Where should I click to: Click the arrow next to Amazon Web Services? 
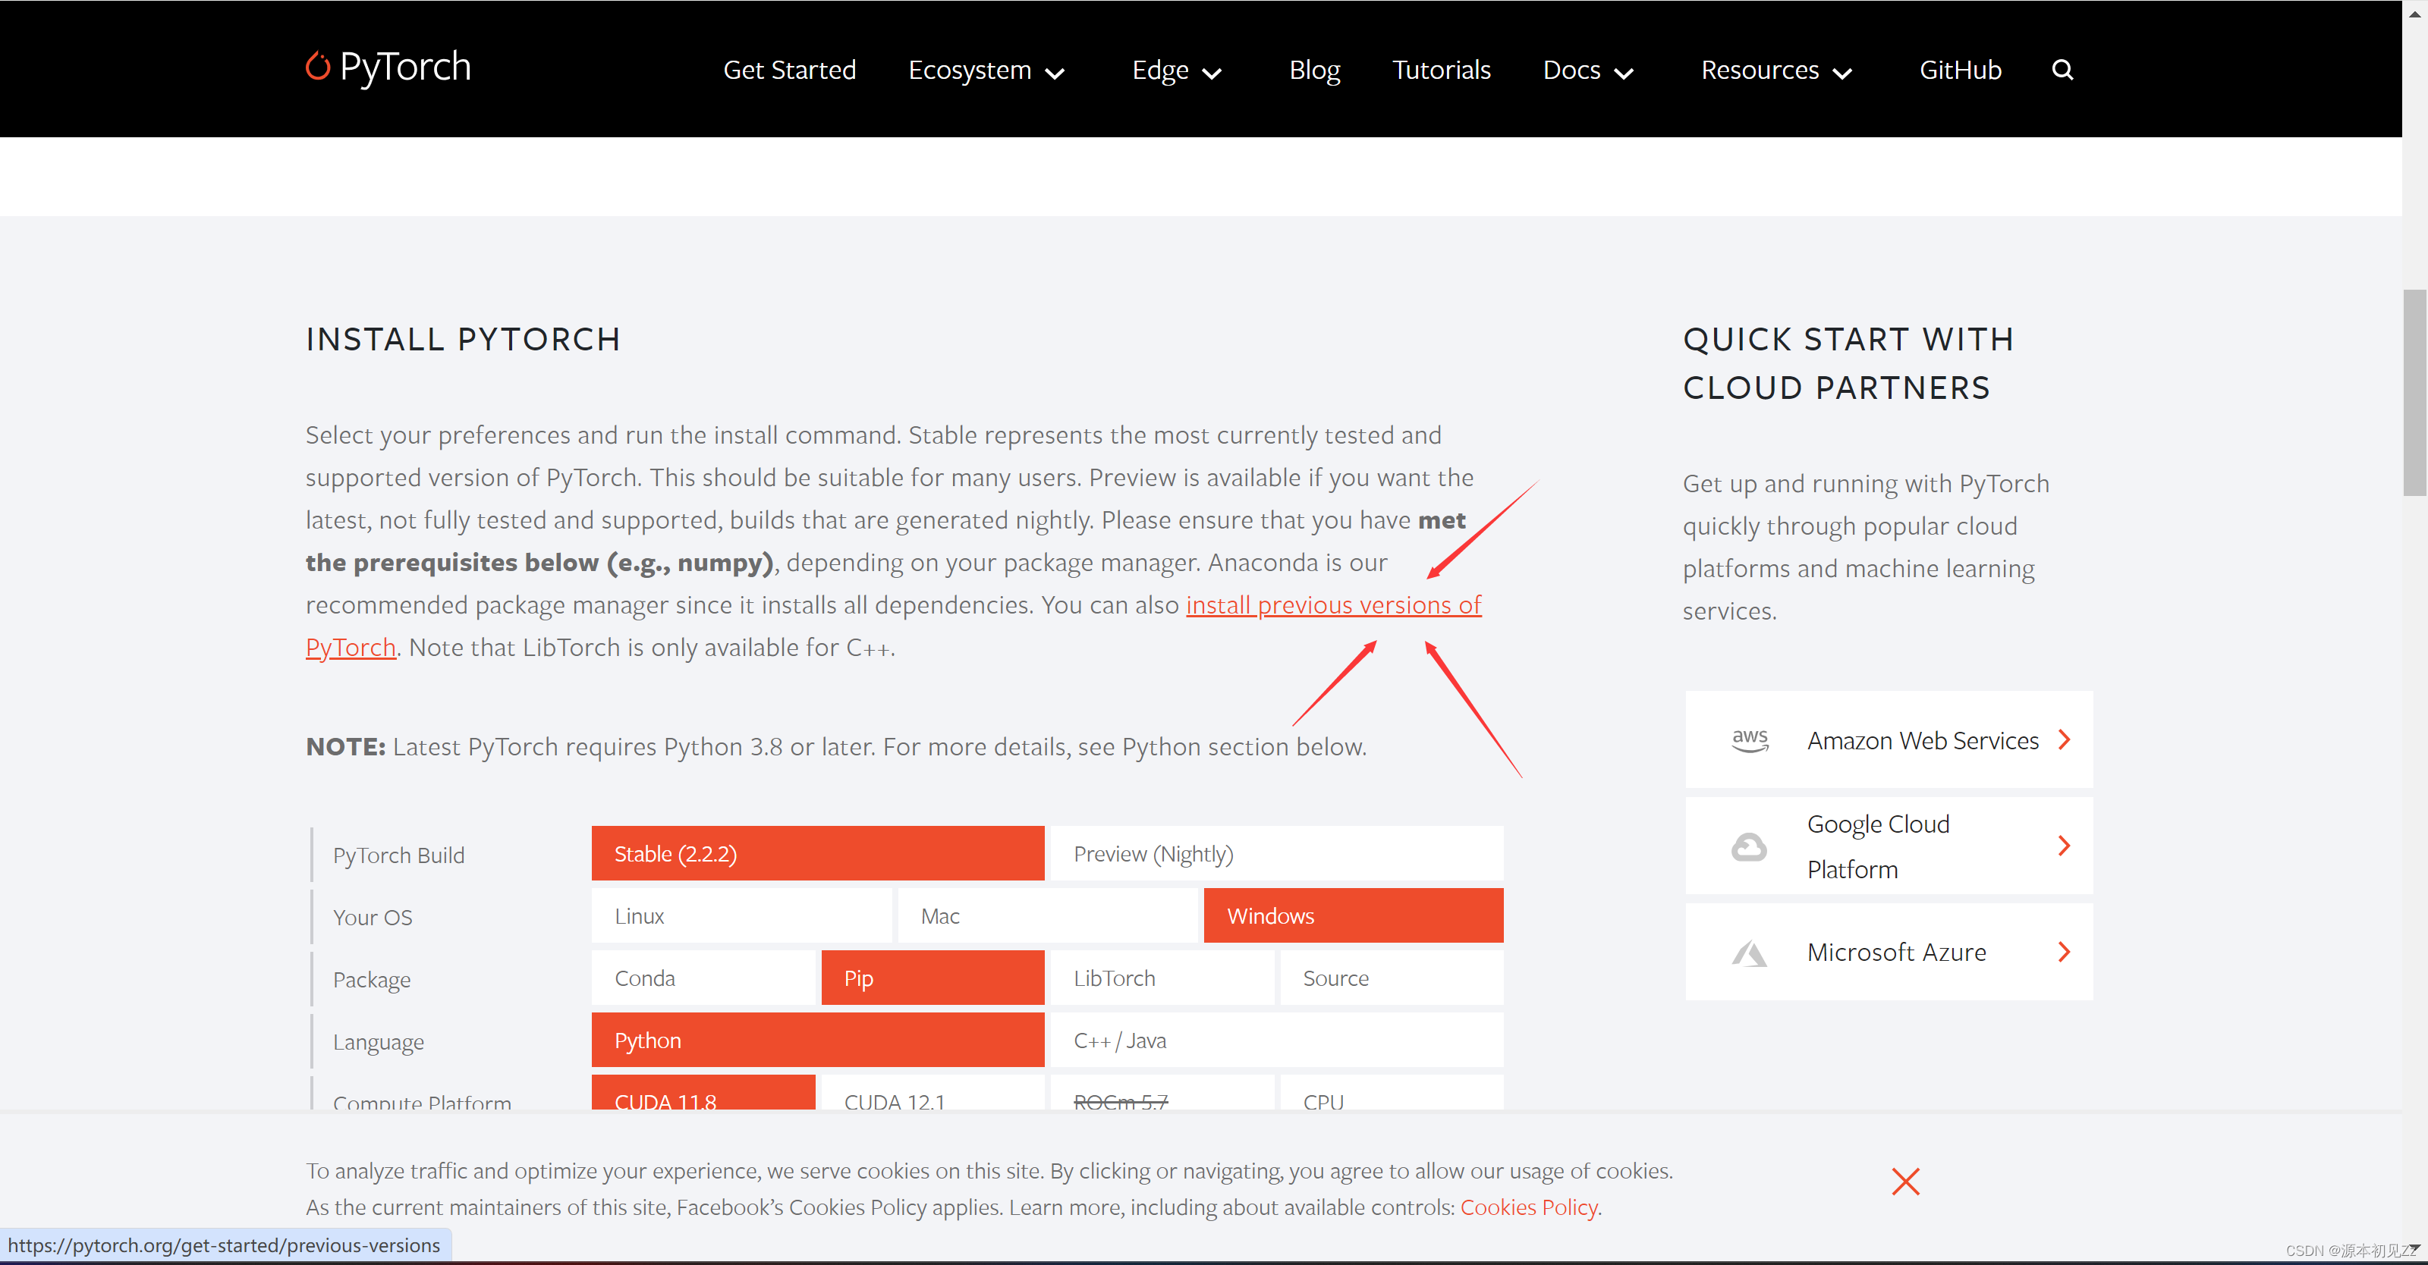pos(2064,739)
